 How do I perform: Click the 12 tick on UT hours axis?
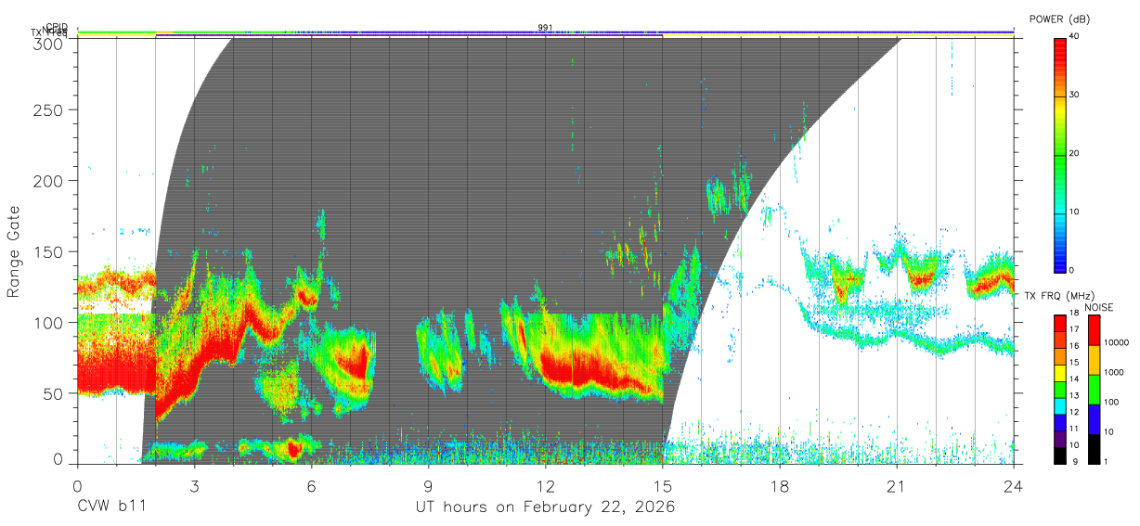tap(545, 485)
